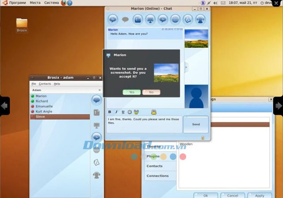Collapse the chat side panel with arrow handle
The width and height of the screenshot is (283, 198).
(x=186, y=67)
